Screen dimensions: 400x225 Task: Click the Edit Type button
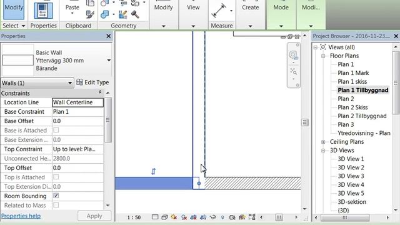tap(92, 82)
